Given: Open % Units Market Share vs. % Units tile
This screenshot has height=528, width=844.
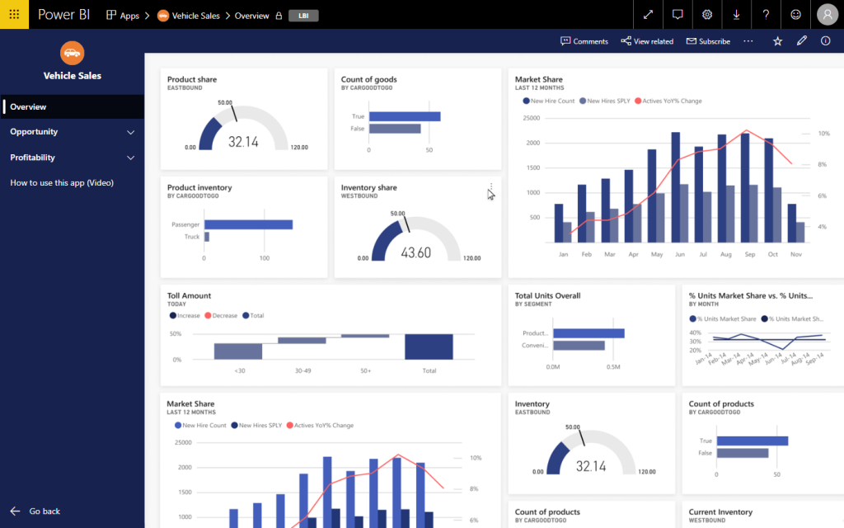Looking at the screenshot, I should point(762,335).
